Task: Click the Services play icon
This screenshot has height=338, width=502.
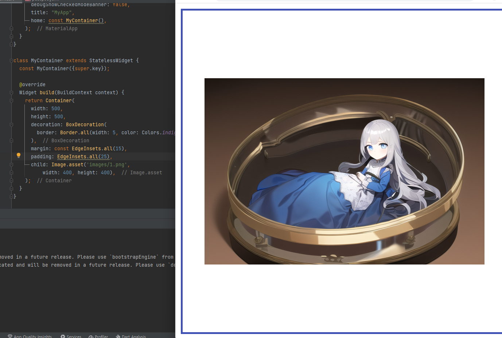Action: coord(63,336)
